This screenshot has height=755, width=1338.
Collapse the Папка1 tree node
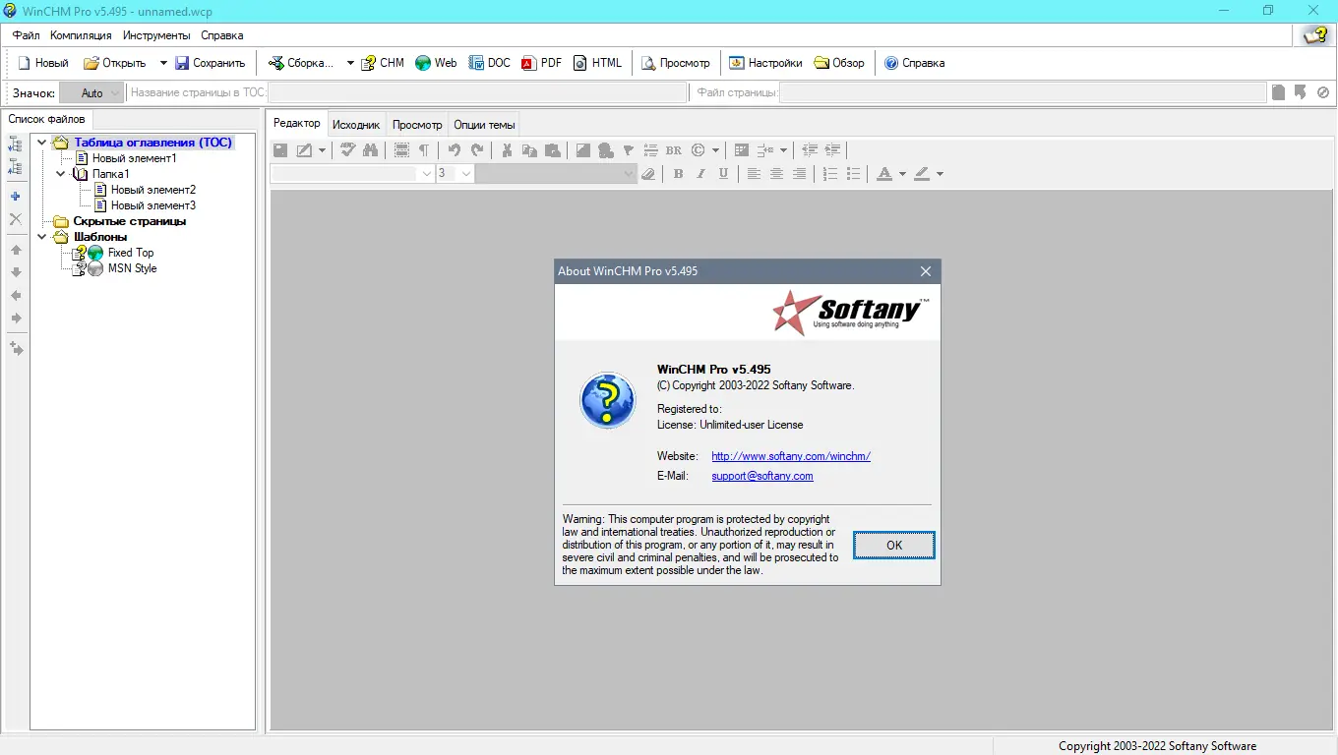coord(61,174)
